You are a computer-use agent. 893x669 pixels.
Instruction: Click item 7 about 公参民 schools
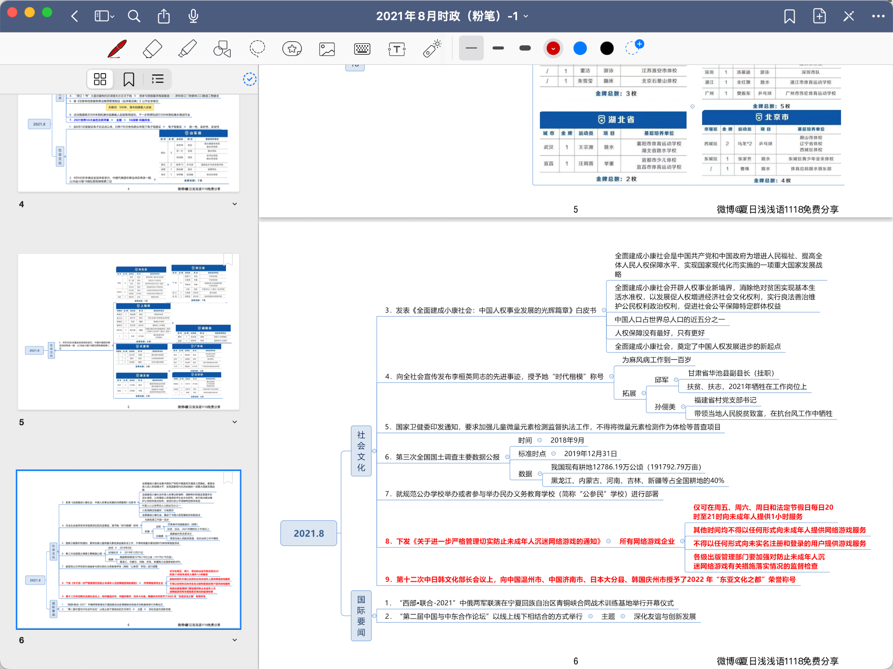click(521, 494)
